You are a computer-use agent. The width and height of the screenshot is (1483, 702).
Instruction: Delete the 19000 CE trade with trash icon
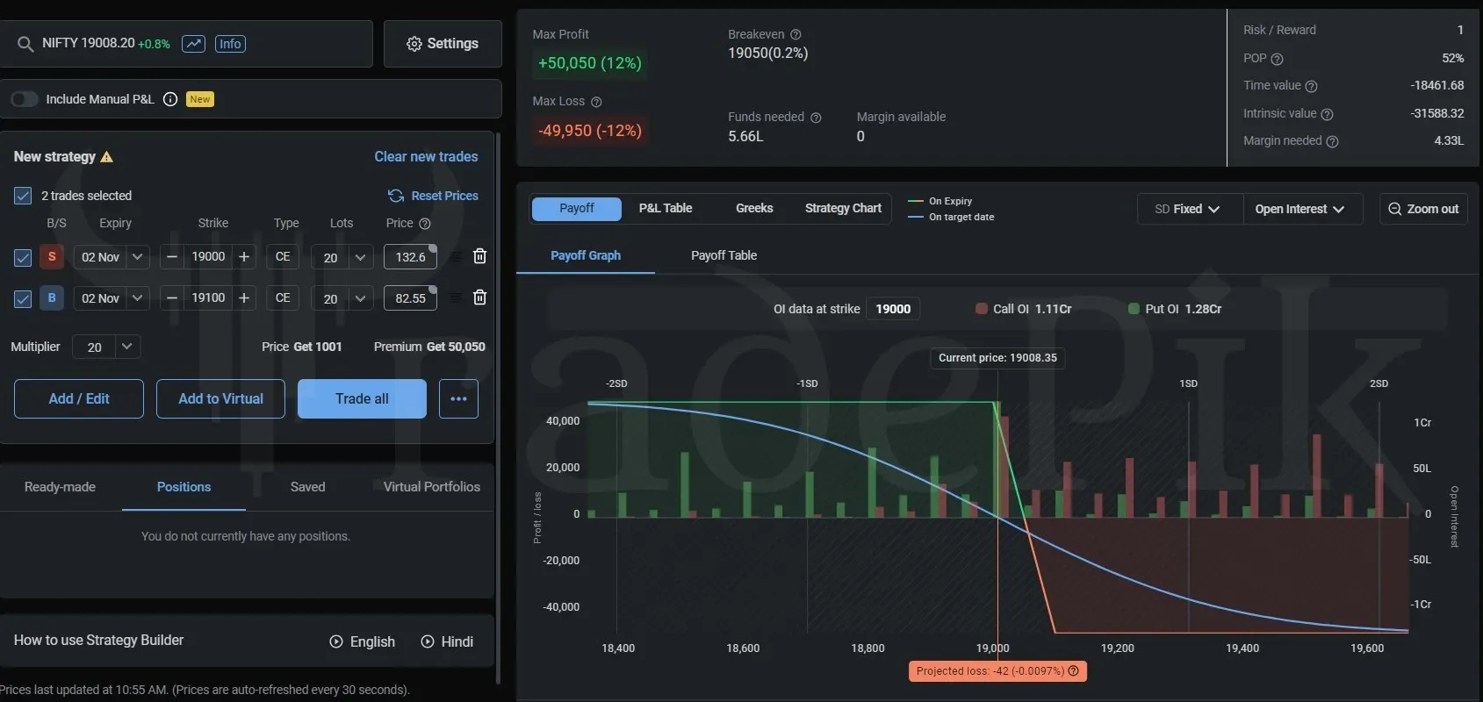coord(479,256)
